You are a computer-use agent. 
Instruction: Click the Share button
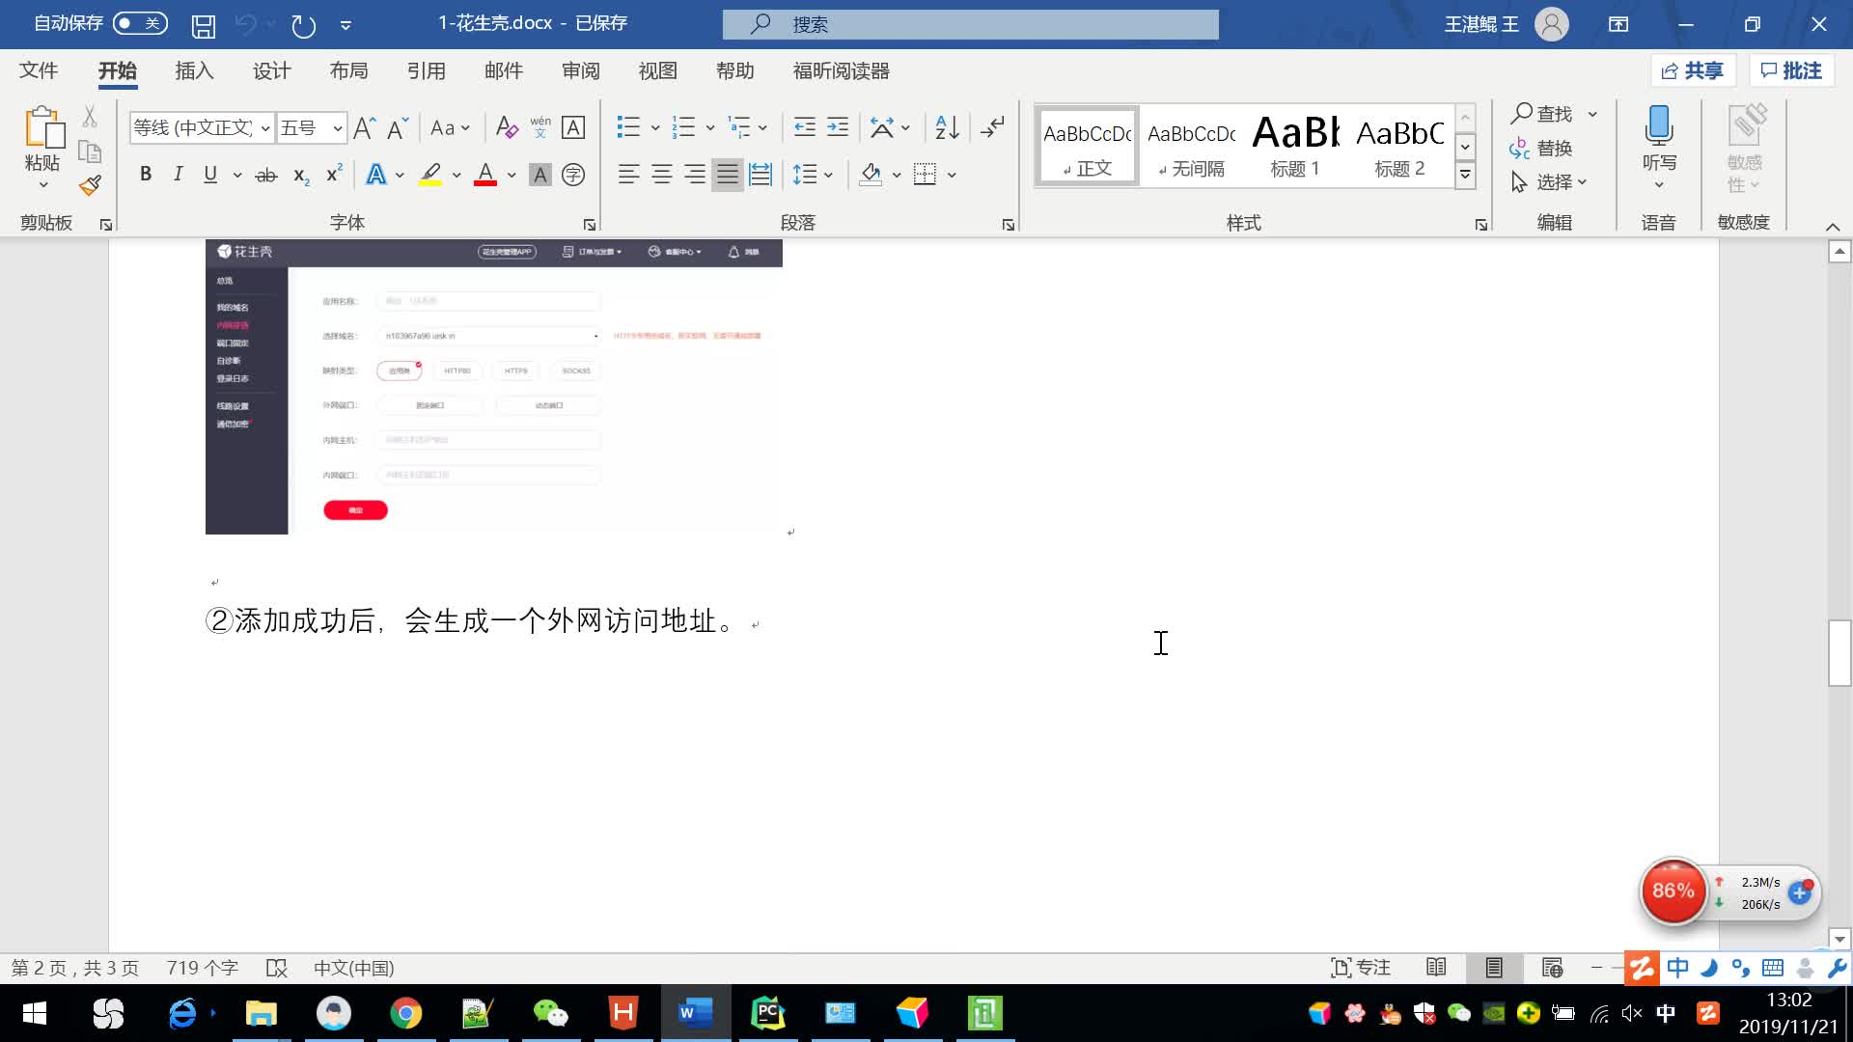(1693, 70)
